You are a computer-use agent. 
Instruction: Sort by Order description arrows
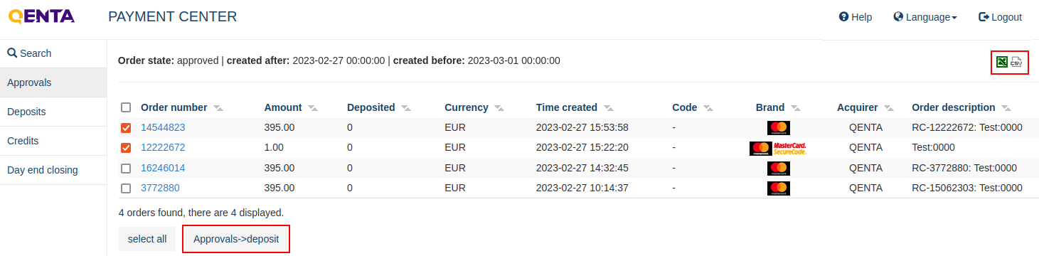pos(1006,108)
